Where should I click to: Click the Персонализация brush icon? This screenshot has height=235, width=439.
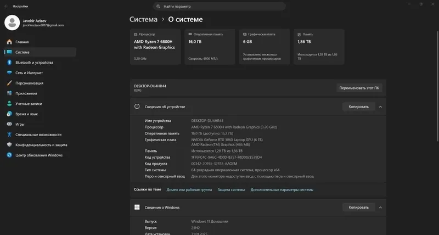[9, 83]
